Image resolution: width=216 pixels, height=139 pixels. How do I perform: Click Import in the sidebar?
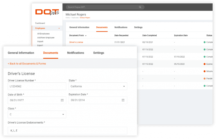coord(40,41)
